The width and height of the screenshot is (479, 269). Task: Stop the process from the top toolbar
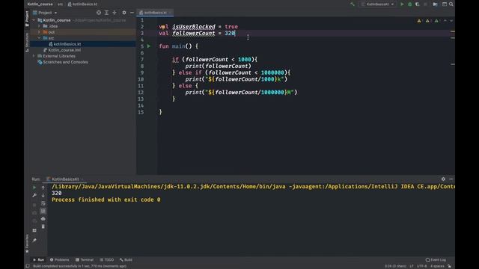(426, 4)
